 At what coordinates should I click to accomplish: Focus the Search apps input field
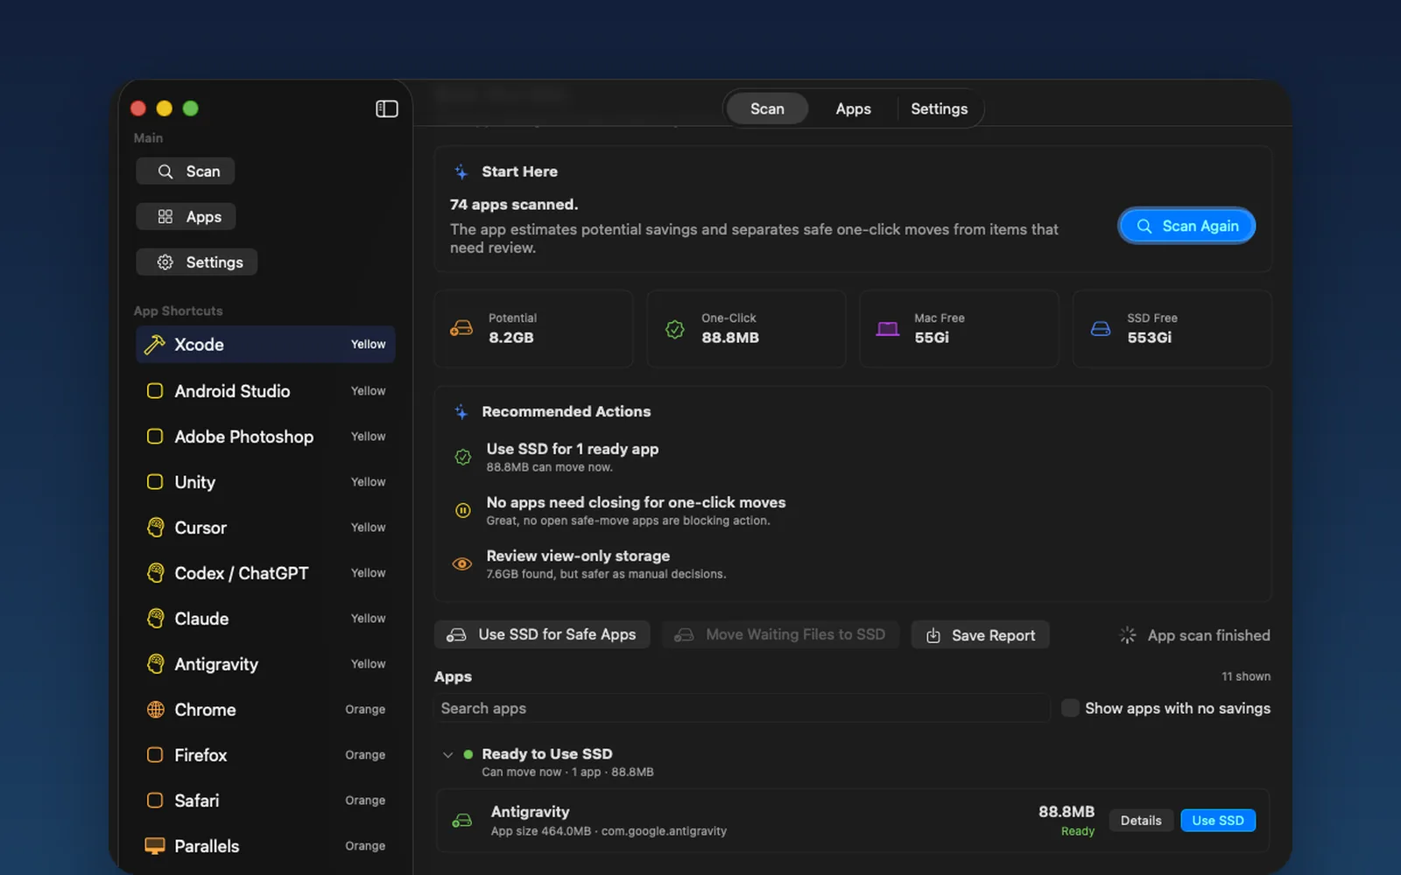click(x=742, y=708)
